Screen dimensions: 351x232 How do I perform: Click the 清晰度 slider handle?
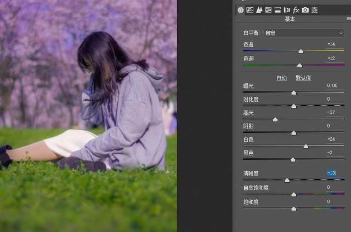(x=287, y=181)
